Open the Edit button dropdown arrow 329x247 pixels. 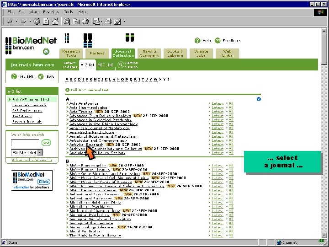[124, 21]
